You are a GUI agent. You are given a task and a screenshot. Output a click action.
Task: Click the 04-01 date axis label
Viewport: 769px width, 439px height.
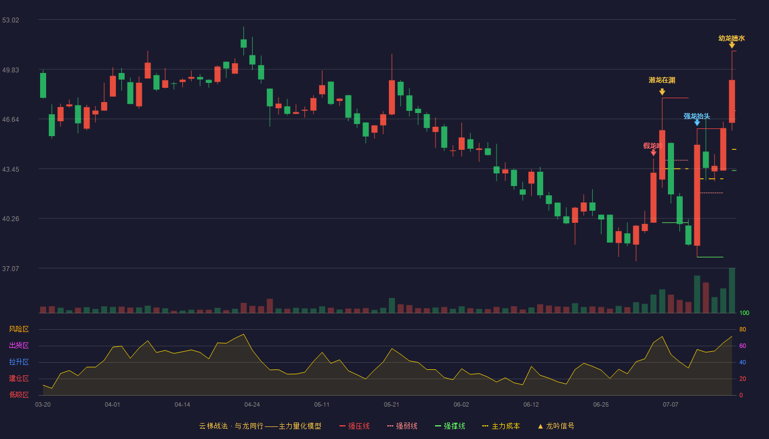tap(113, 404)
